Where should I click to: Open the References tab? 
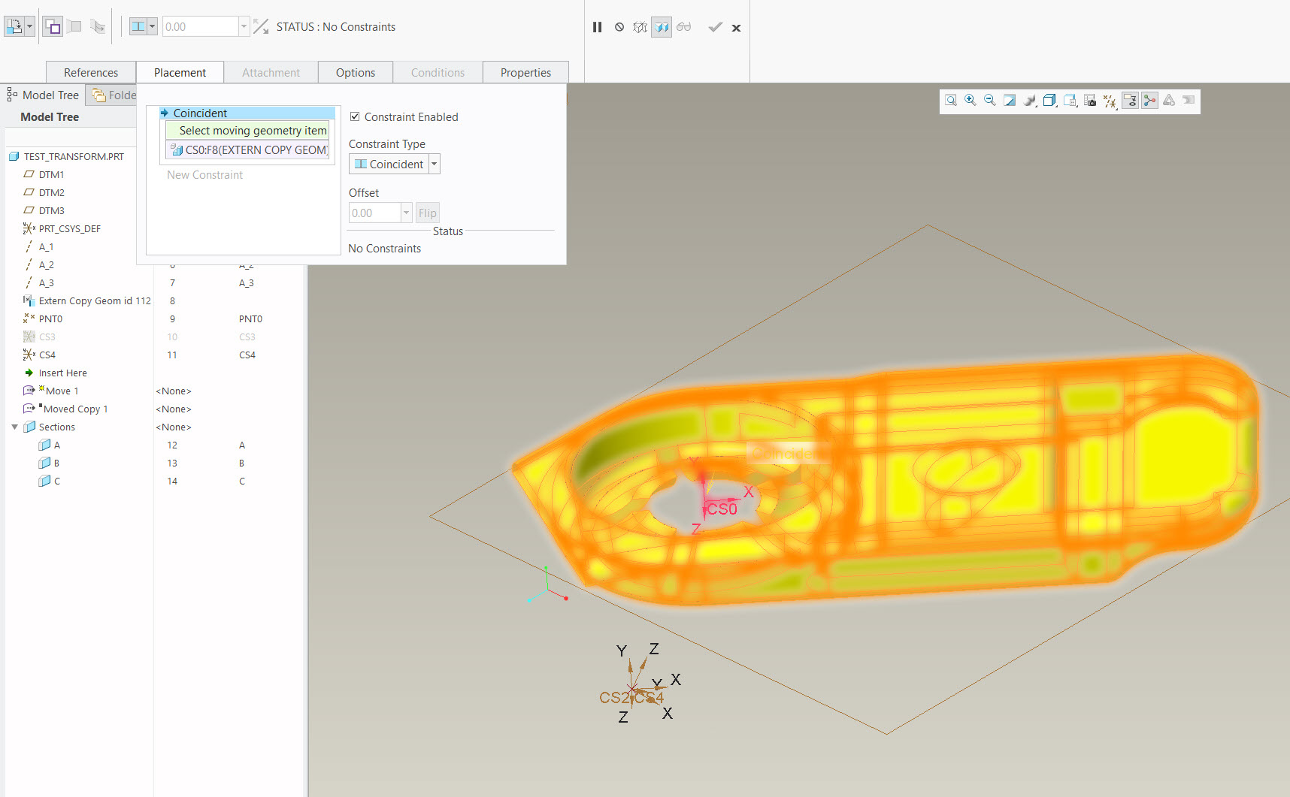[x=90, y=72]
